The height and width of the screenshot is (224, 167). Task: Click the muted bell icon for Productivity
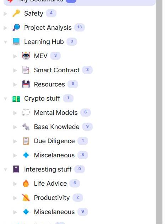26,198
